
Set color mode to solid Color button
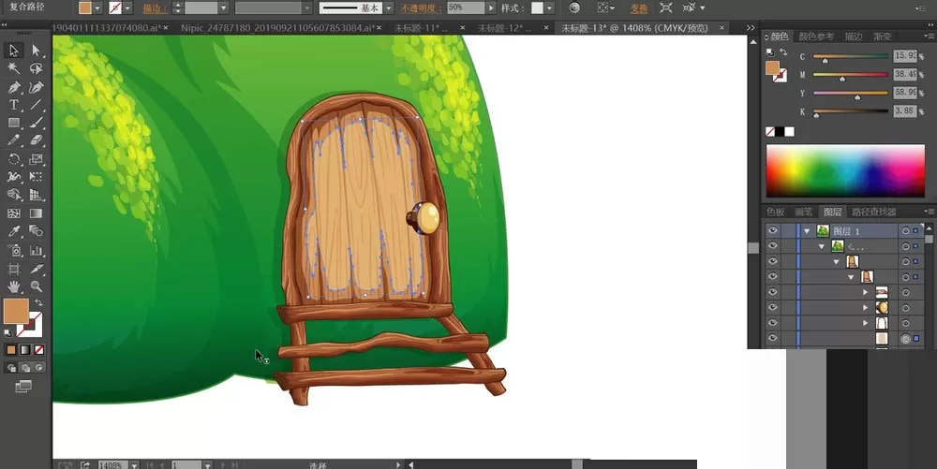pos(11,350)
